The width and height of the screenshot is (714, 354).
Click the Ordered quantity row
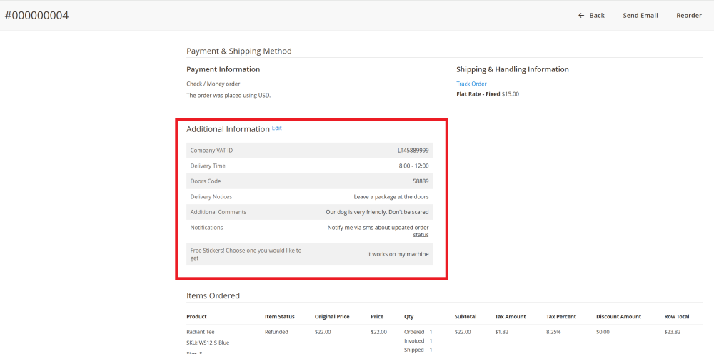click(x=418, y=332)
